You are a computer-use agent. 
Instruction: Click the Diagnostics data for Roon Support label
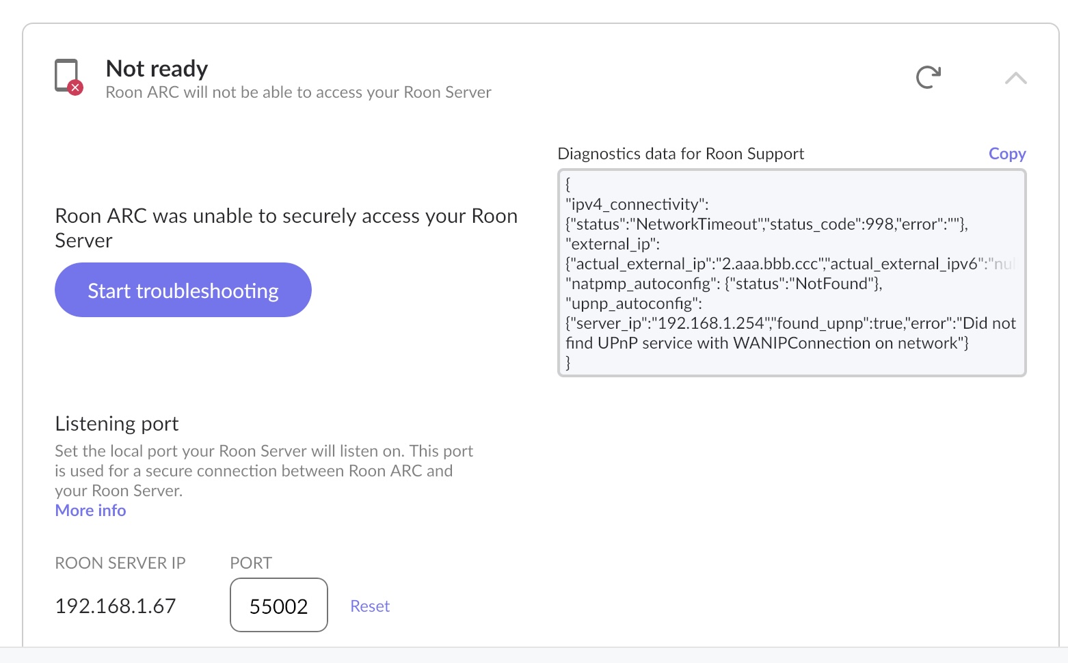click(x=681, y=154)
